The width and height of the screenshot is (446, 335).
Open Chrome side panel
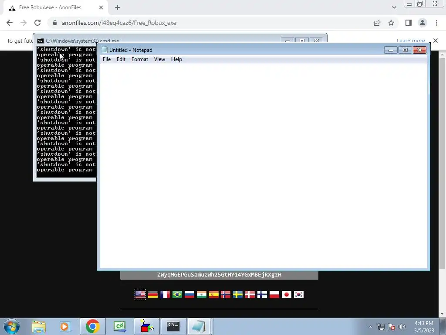click(x=409, y=23)
